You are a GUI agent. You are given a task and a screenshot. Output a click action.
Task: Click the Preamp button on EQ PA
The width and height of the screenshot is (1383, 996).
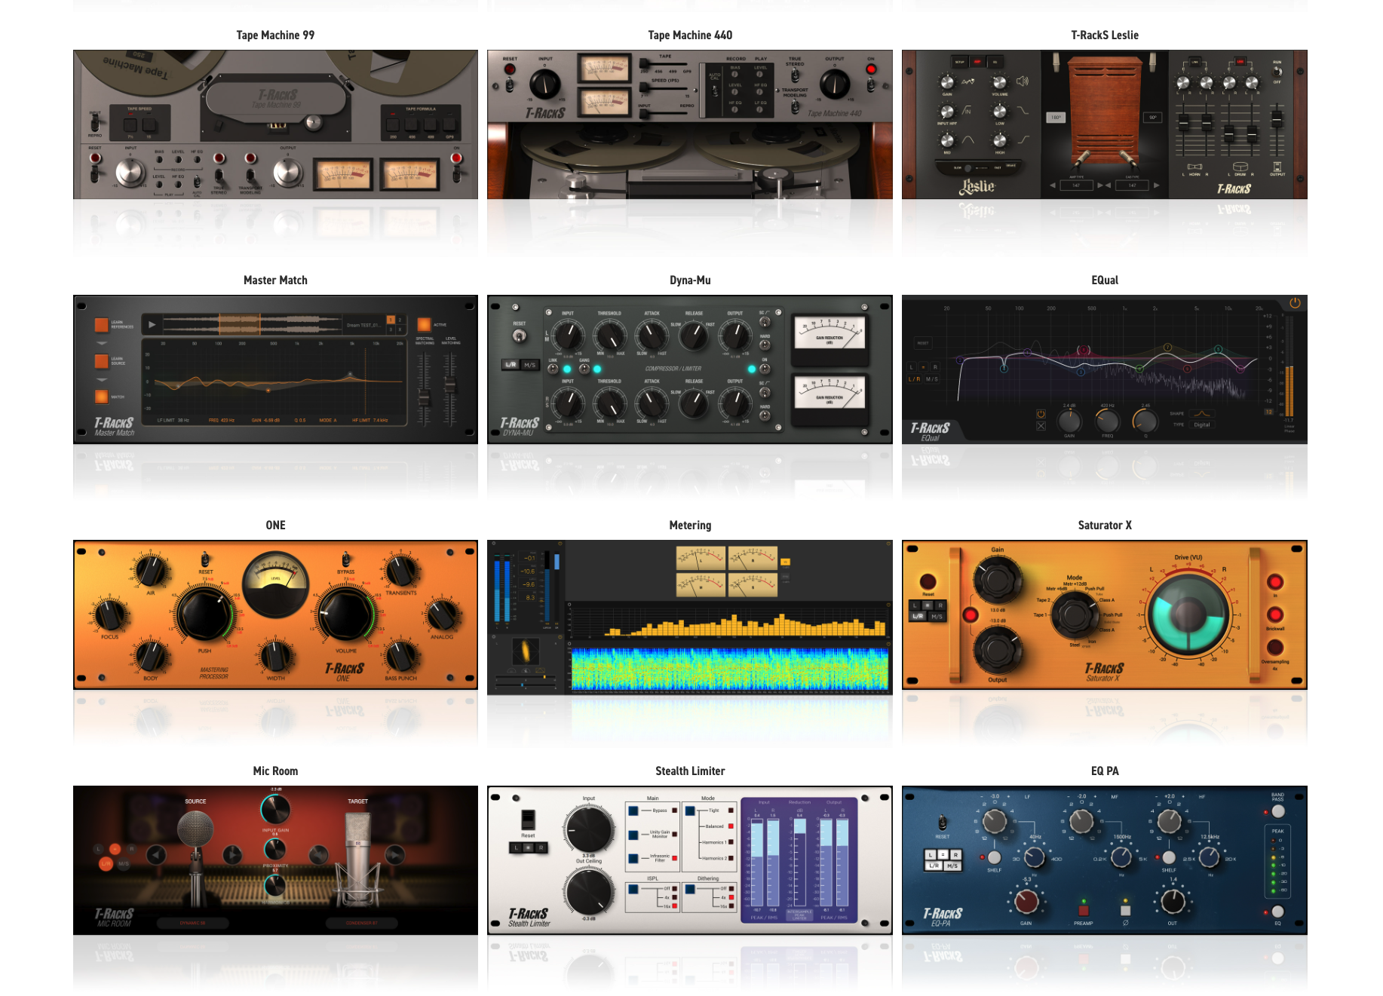[1084, 910]
